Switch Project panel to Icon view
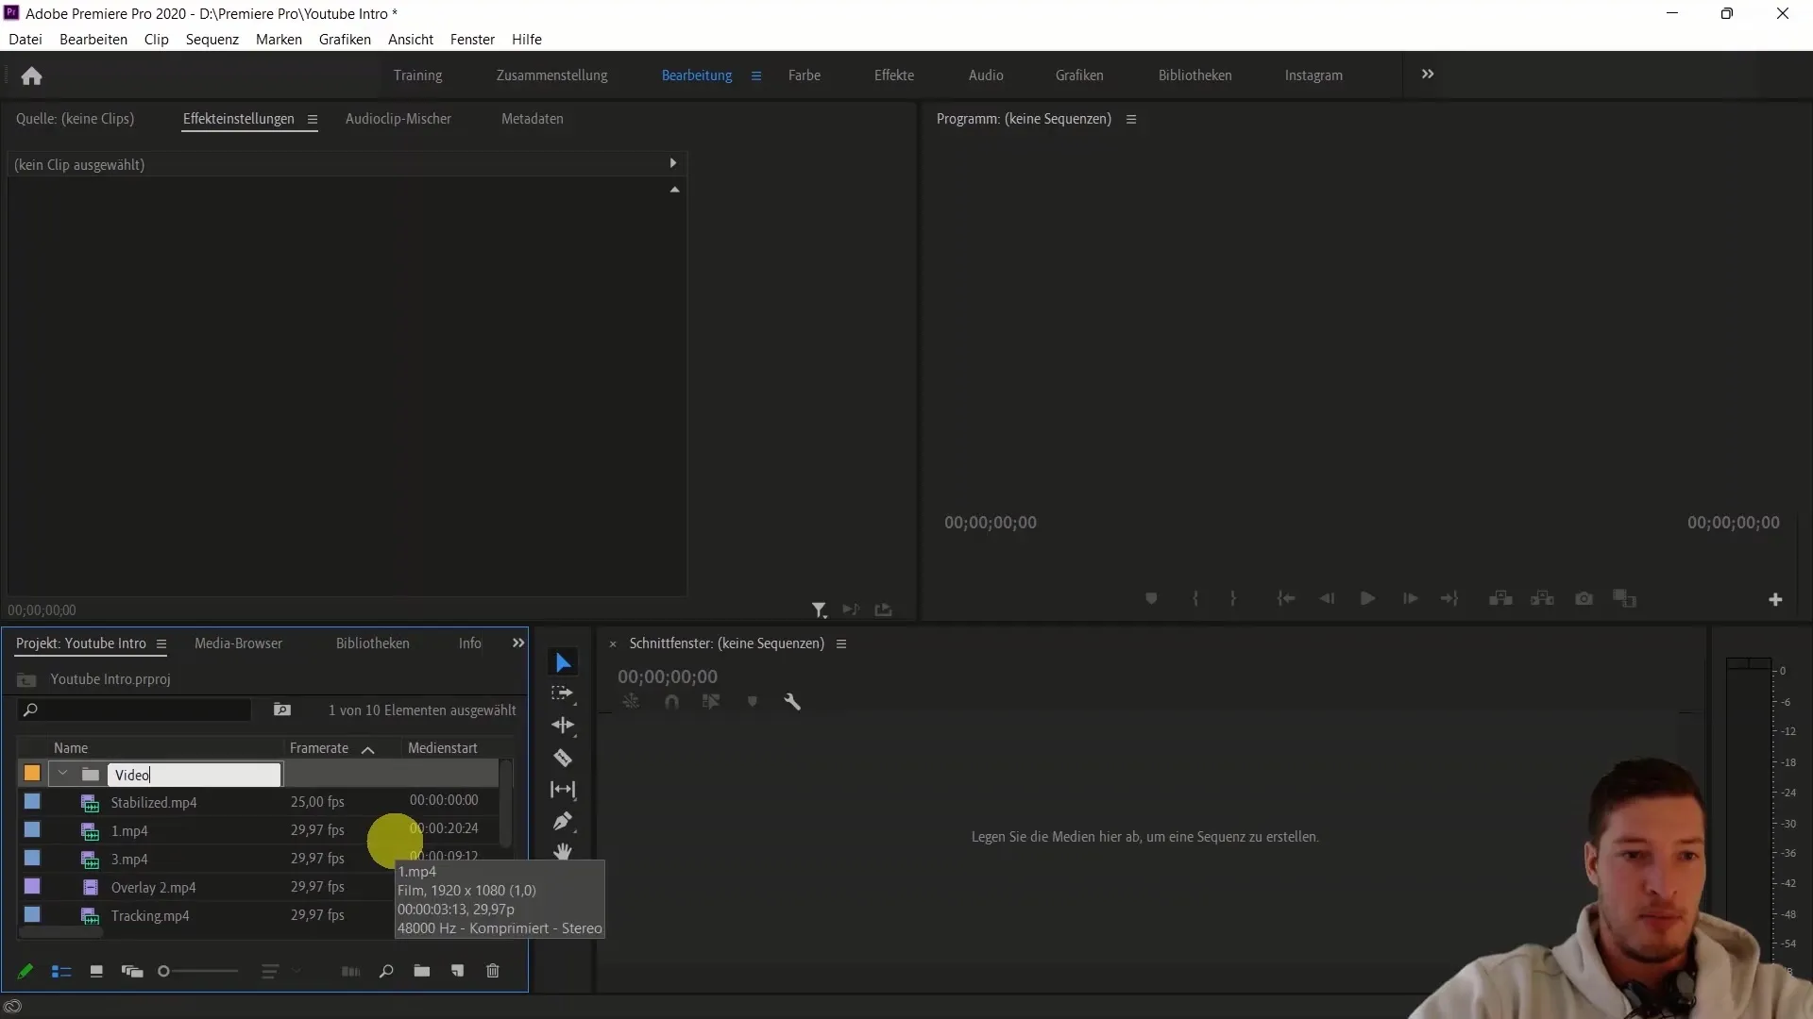1813x1019 pixels. [x=96, y=971]
